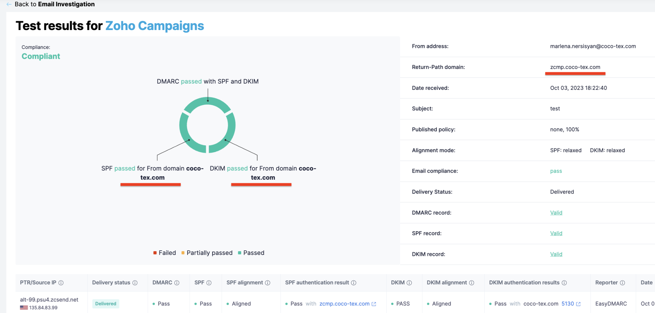Image resolution: width=655 pixels, height=313 pixels.
Task: Click external link icon after 5130
Action: point(578,304)
